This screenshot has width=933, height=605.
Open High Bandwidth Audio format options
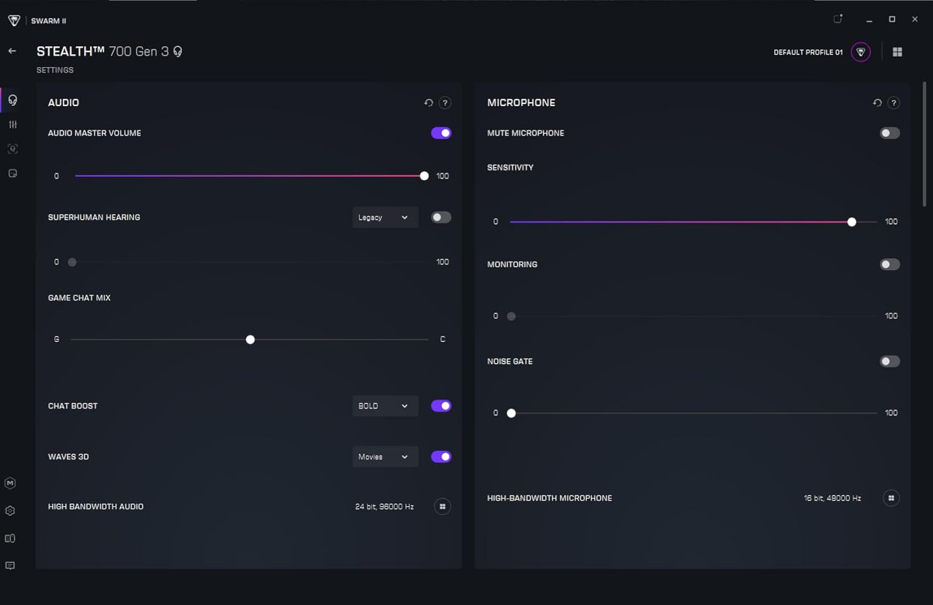coord(443,507)
